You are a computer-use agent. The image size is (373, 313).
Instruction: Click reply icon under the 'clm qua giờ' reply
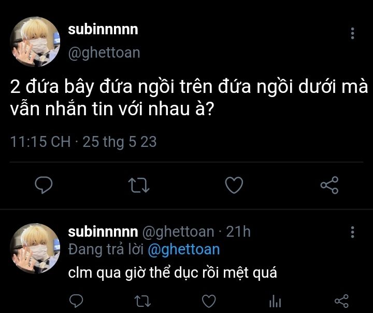tap(77, 301)
